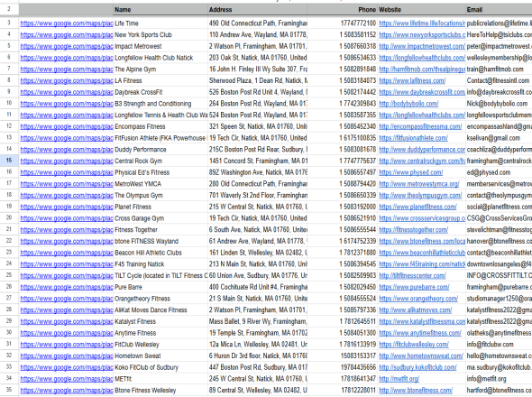The width and height of the screenshot is (532, 397).
Task: Select the Impact Metrowest name cell
Action: point(161,46)
